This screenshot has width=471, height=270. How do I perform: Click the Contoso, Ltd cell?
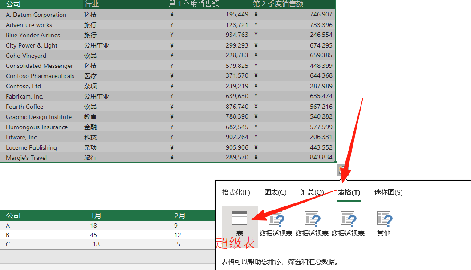(23, 86)
